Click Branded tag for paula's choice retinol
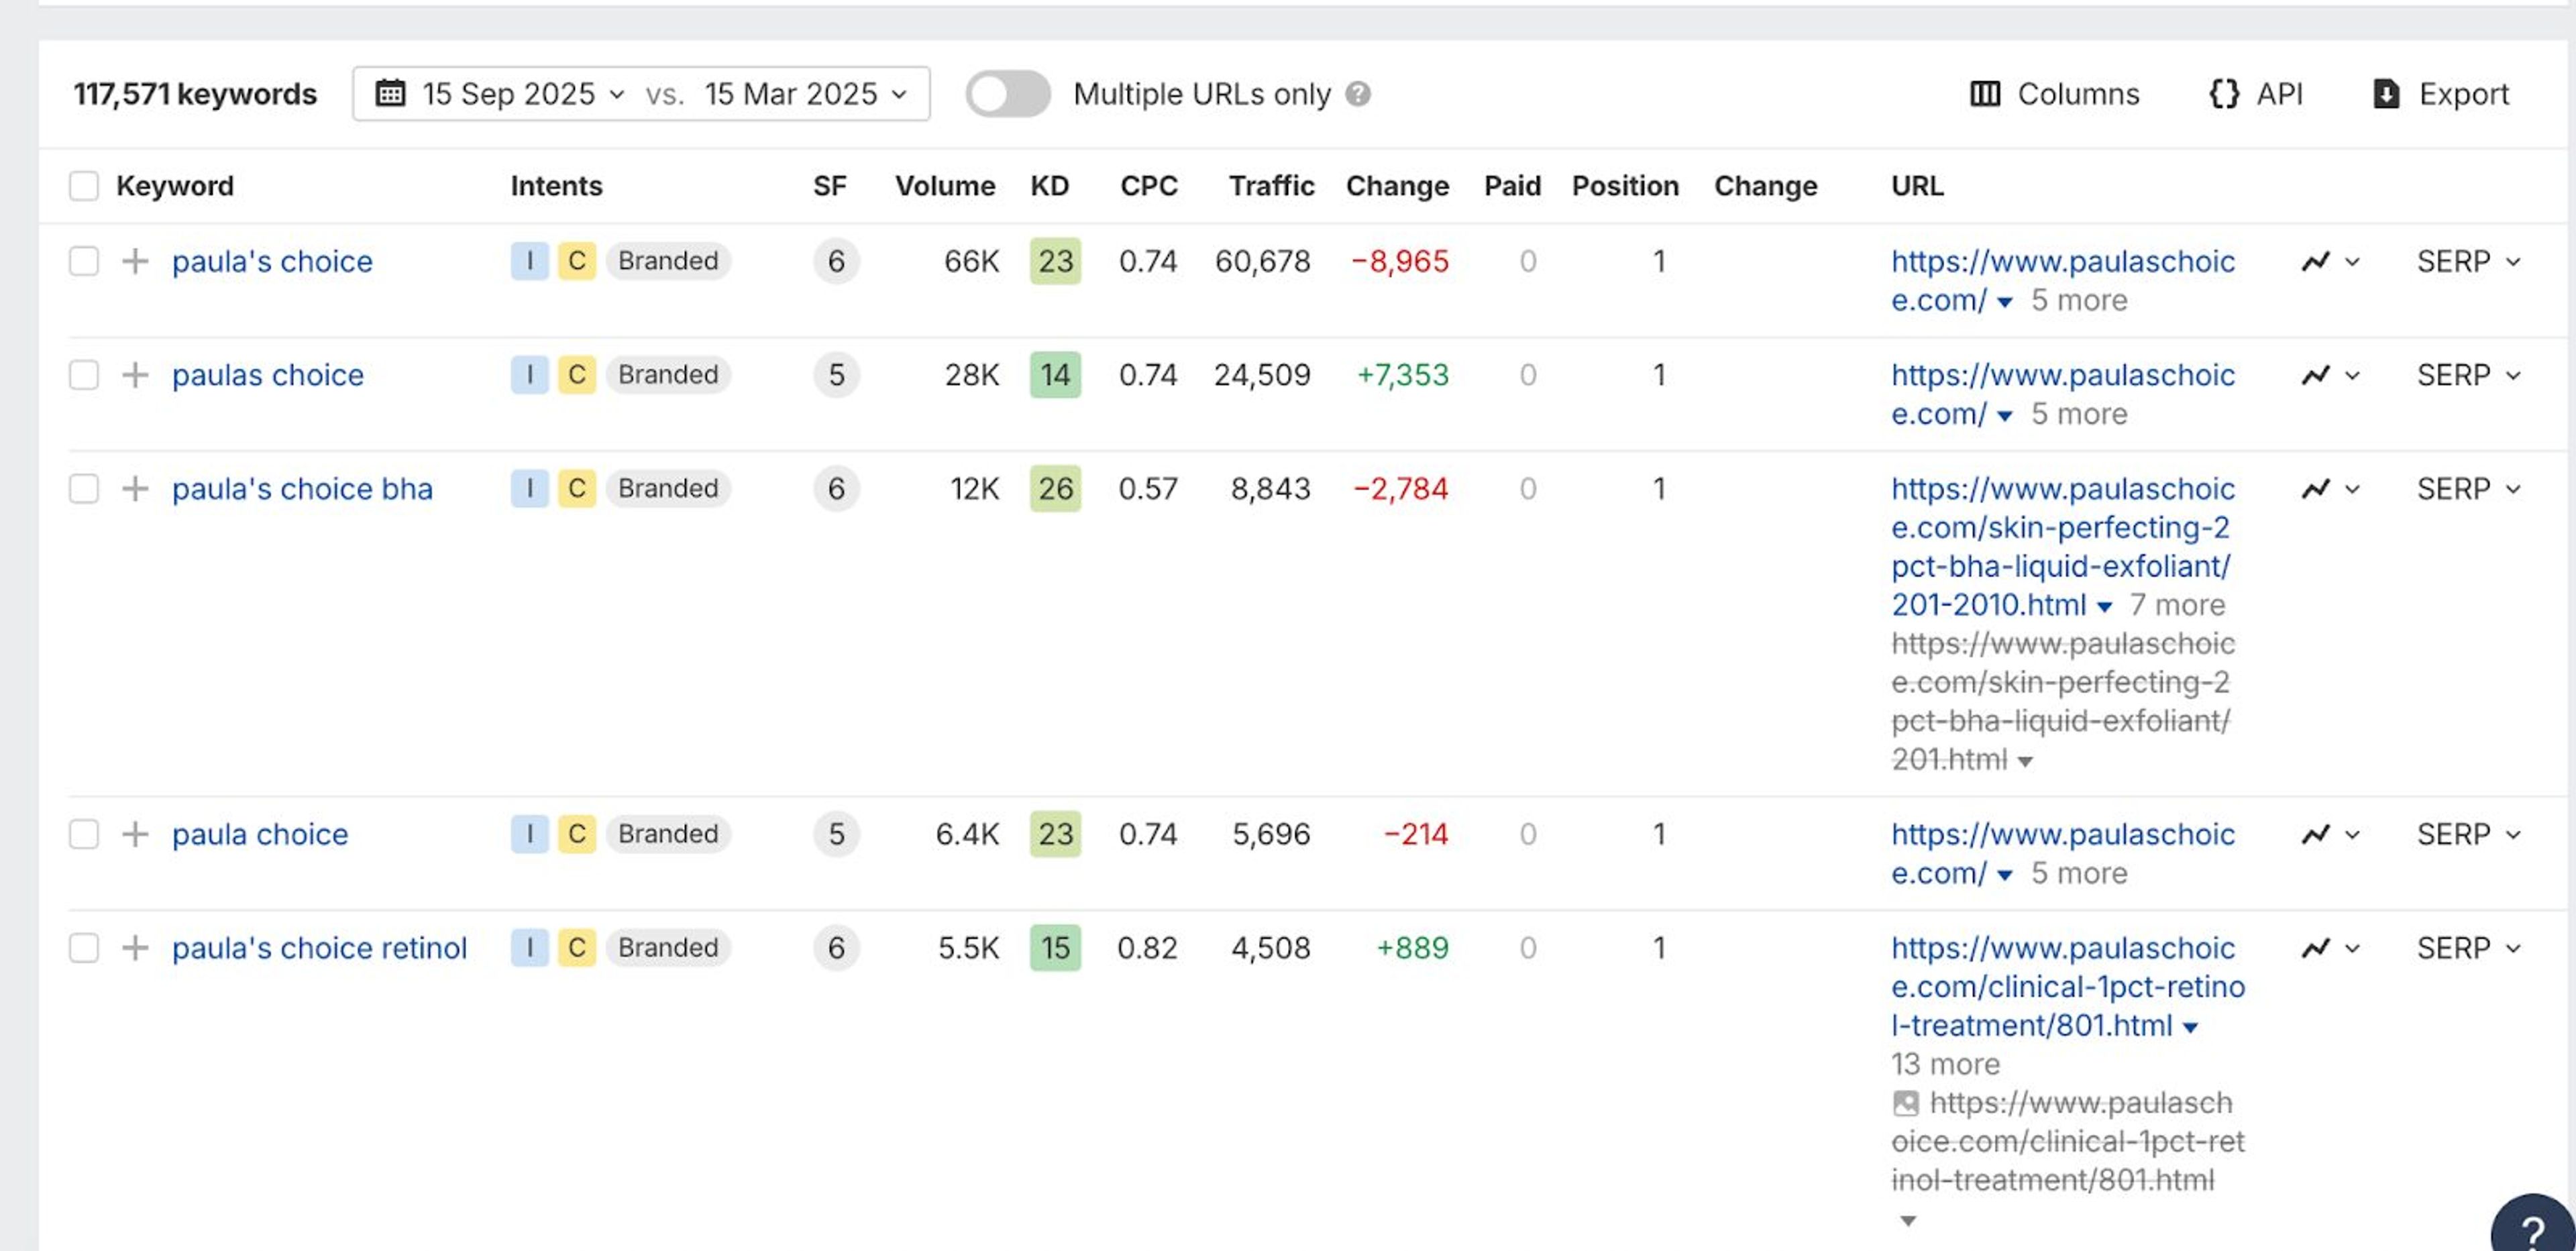The width and height of the screenshot is (2576, 1251). (x=668, y=948)
